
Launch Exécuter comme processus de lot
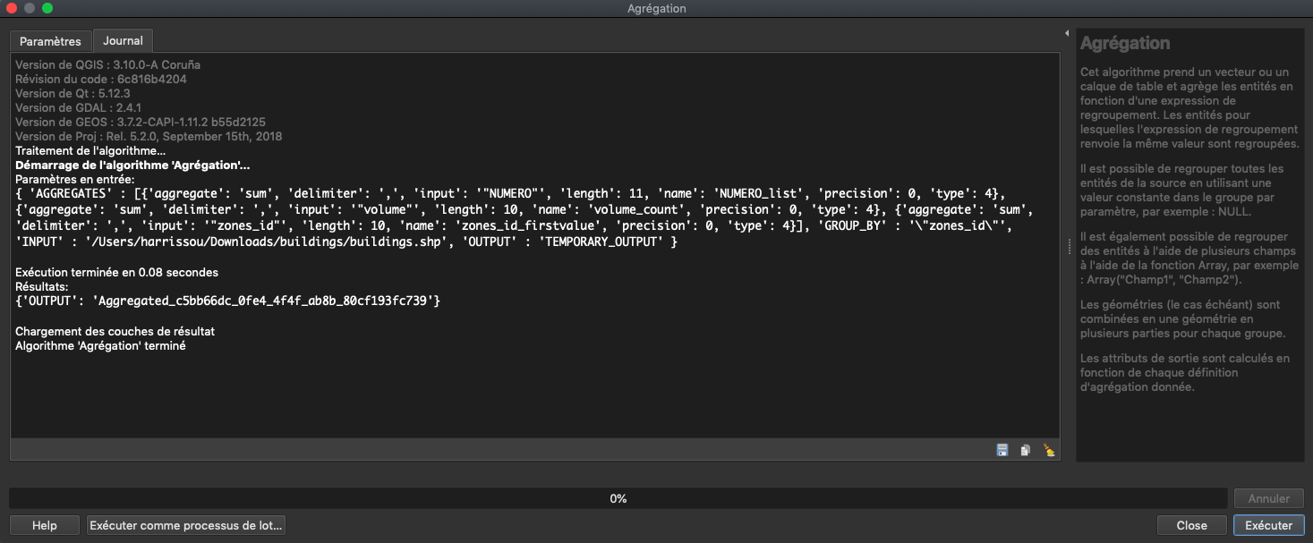[x=185, y=525]
